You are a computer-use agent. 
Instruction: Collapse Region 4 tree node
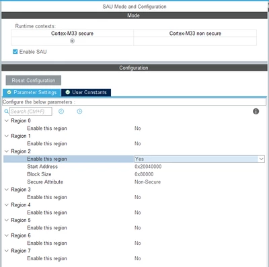coord(7,204)
